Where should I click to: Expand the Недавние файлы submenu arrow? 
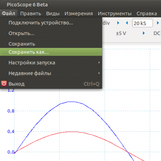(x=99, y=73)
